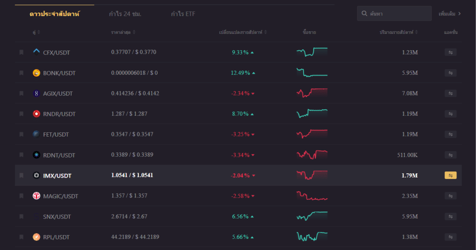Click highlighted yellow trade button for IMX/USDT
The height and width of the screenshot is (250, 476).
click(x=450, y=175)
